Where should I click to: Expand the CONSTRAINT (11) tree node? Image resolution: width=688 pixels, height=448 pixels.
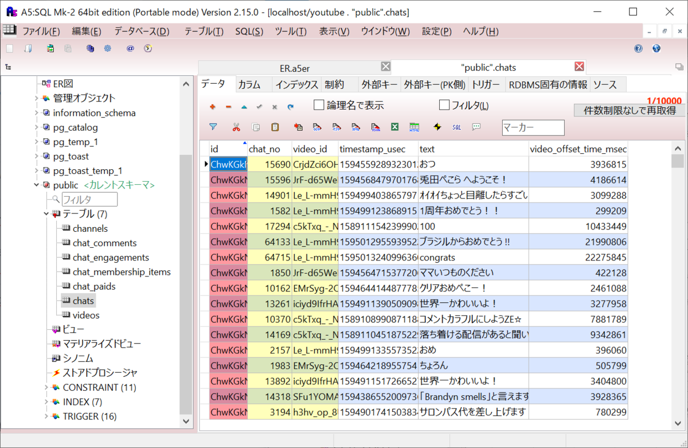pyautogui.click(x=46, y=387)
